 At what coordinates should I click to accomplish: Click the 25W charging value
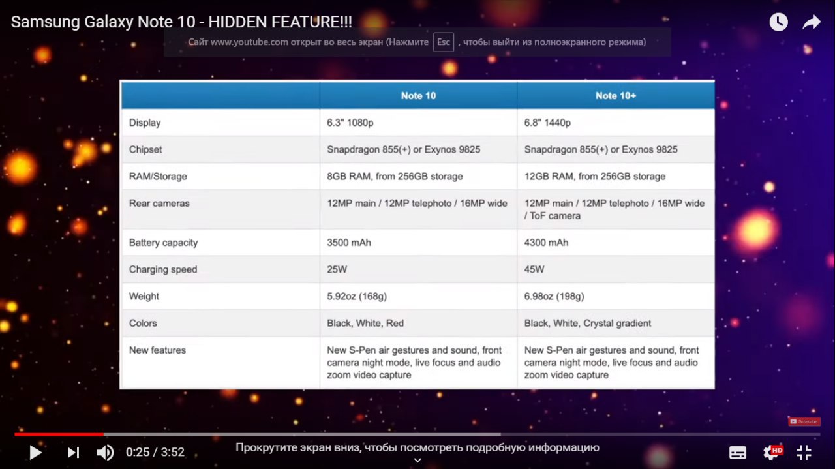pyautogui.click(x=337, y=269)
